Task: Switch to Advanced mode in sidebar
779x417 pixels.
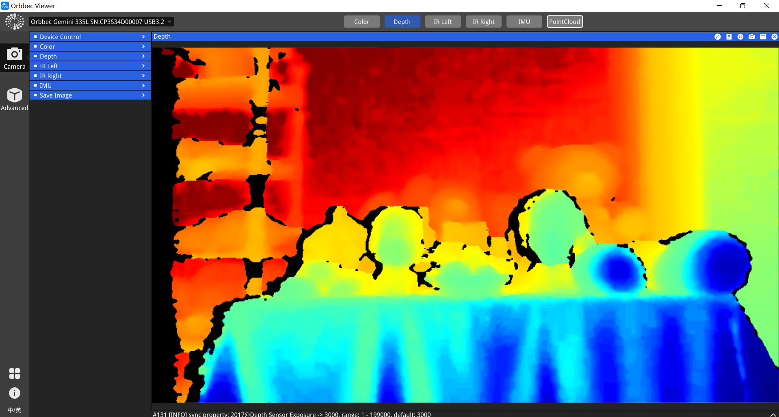Action: point(14,99)
